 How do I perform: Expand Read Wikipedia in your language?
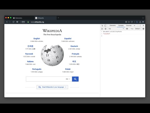(x=52, y=87)
